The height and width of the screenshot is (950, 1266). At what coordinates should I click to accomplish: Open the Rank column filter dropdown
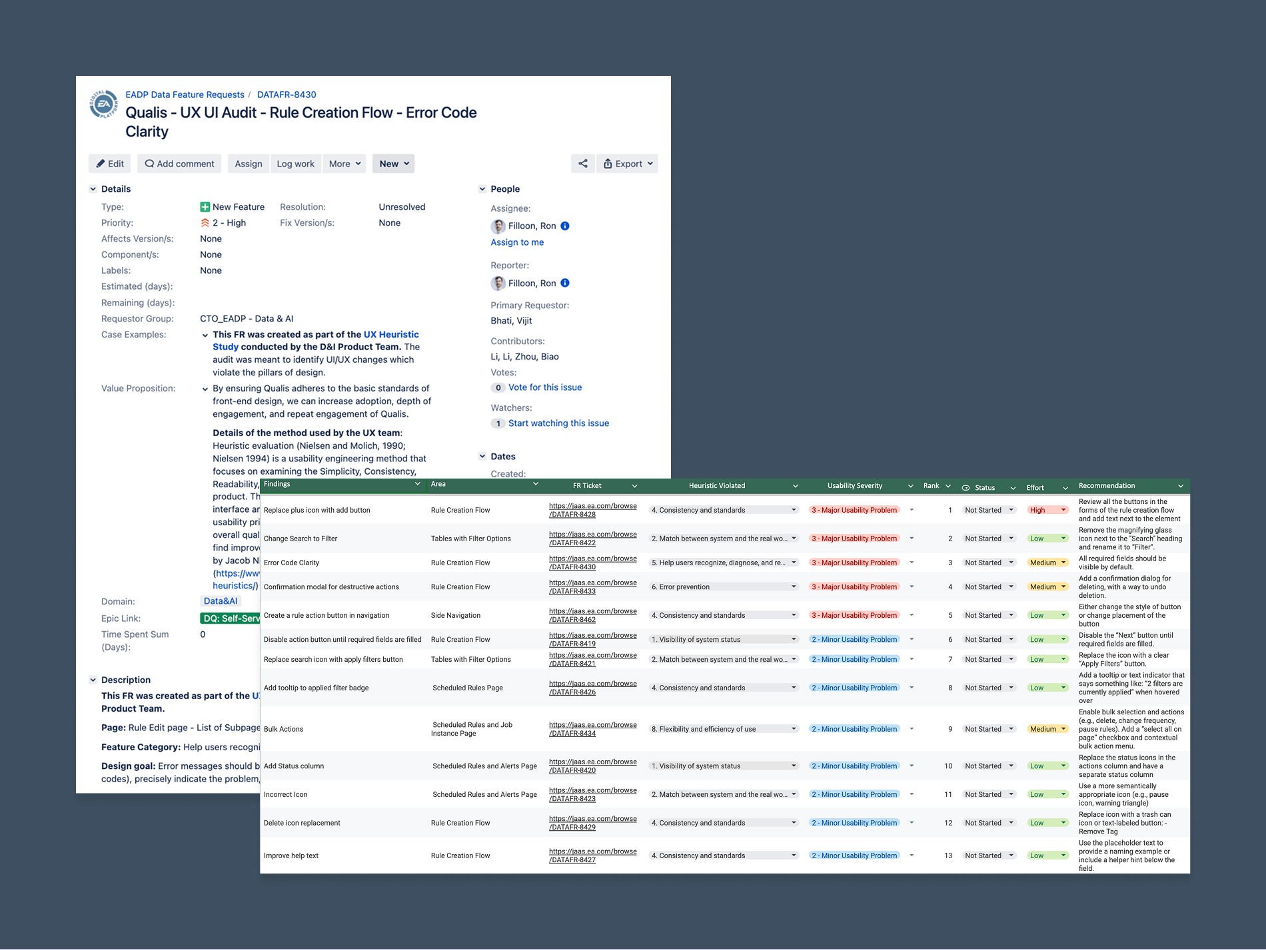(x=948, y=486)
